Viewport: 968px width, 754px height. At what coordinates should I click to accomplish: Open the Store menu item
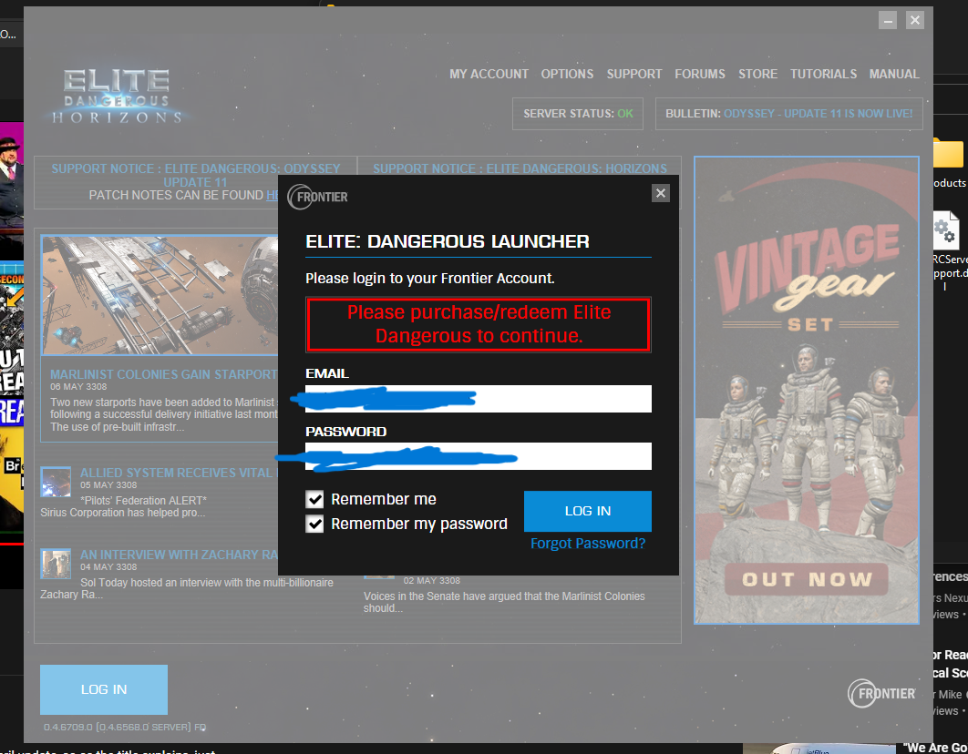[758, 74]
